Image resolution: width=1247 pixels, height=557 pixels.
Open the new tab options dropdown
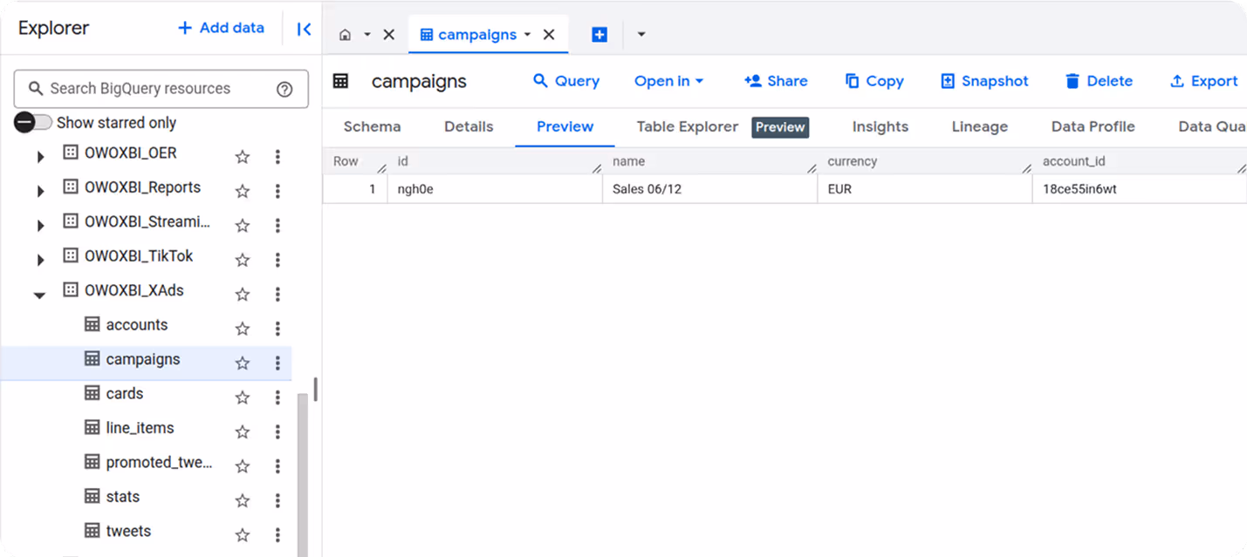click(x=641, y=35)
